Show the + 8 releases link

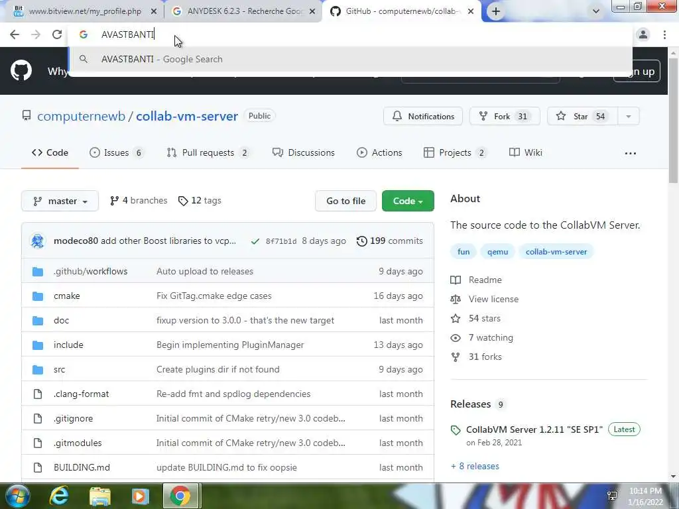pos(475,466)
